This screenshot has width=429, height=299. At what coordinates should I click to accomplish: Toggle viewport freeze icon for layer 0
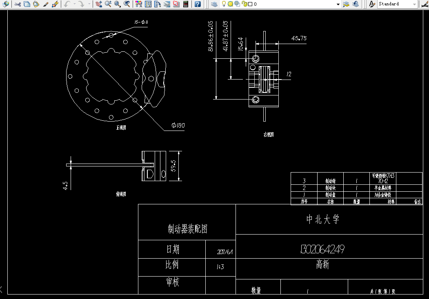click(x=237, y=4)
